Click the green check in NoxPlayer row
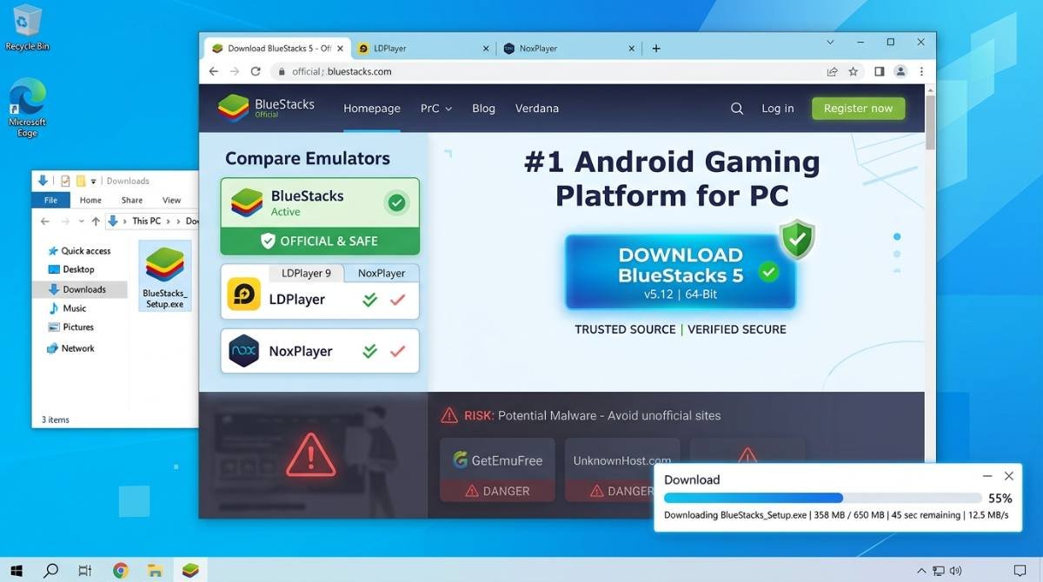This screenshot has width=1043, height=582. [x=370, y=352]
